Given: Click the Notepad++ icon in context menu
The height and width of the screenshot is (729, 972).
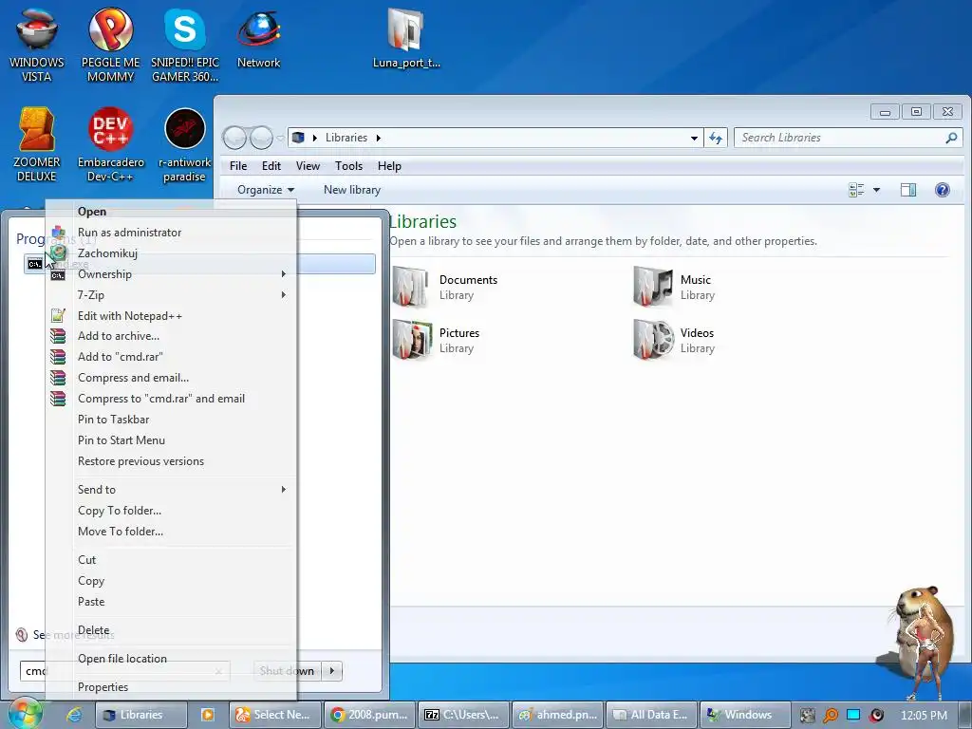Looking at the screenshot, I should pyautogui.click(x=58, y=315).
